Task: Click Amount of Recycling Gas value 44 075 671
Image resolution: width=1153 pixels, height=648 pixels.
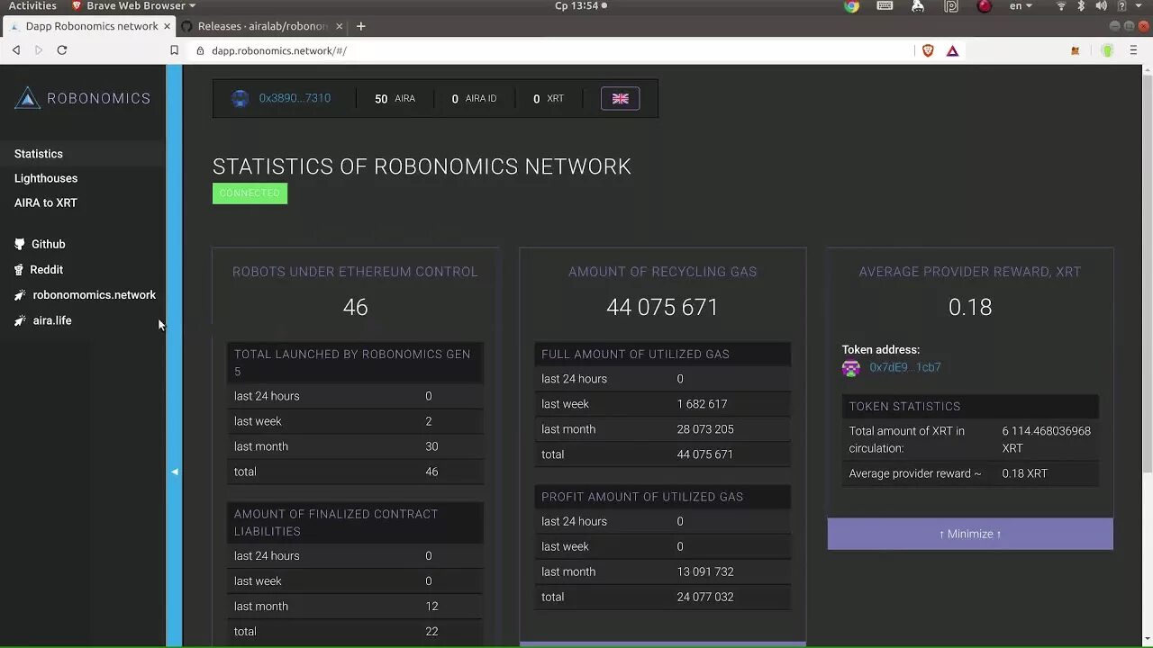Action: (x=662, y=307)
